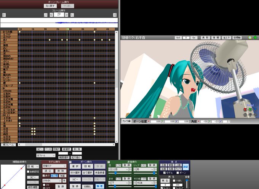
Task: Enable the くり返し repeat checkbox
Action: pyautogui.click(x=174, y=181)
